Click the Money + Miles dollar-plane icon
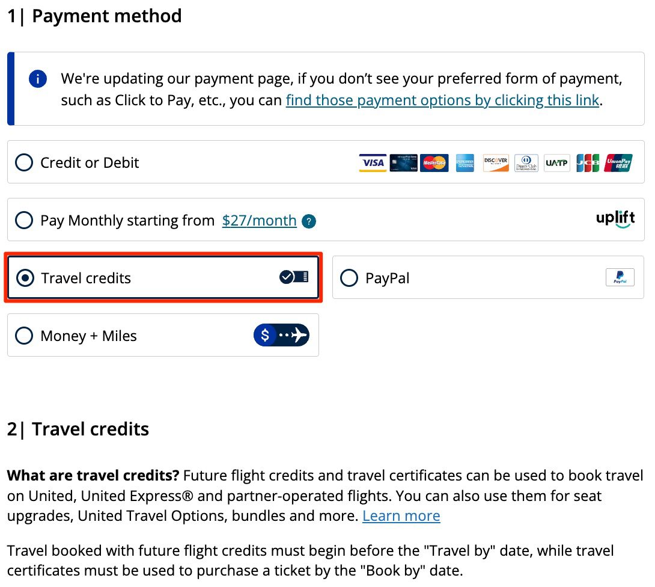The image size is (655, 587). pos(282,335)
